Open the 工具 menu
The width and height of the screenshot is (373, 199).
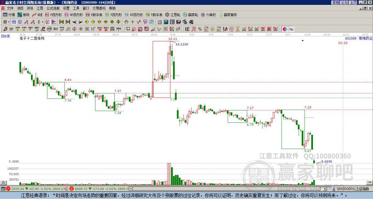pyautogui.click(x=76, y=8)
